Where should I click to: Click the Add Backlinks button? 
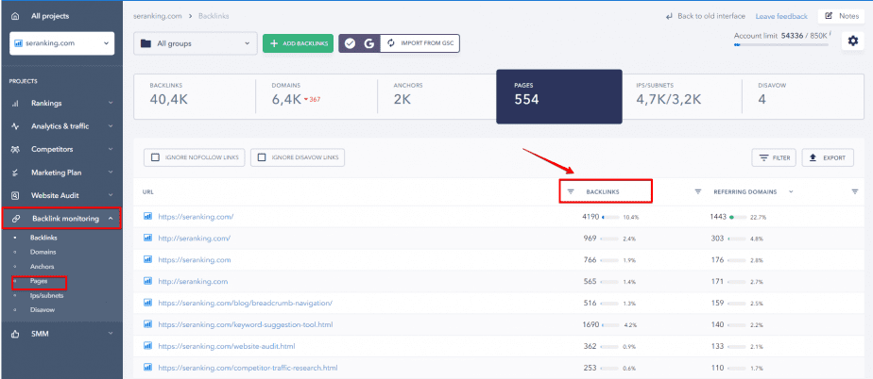(x=298, y=43)
